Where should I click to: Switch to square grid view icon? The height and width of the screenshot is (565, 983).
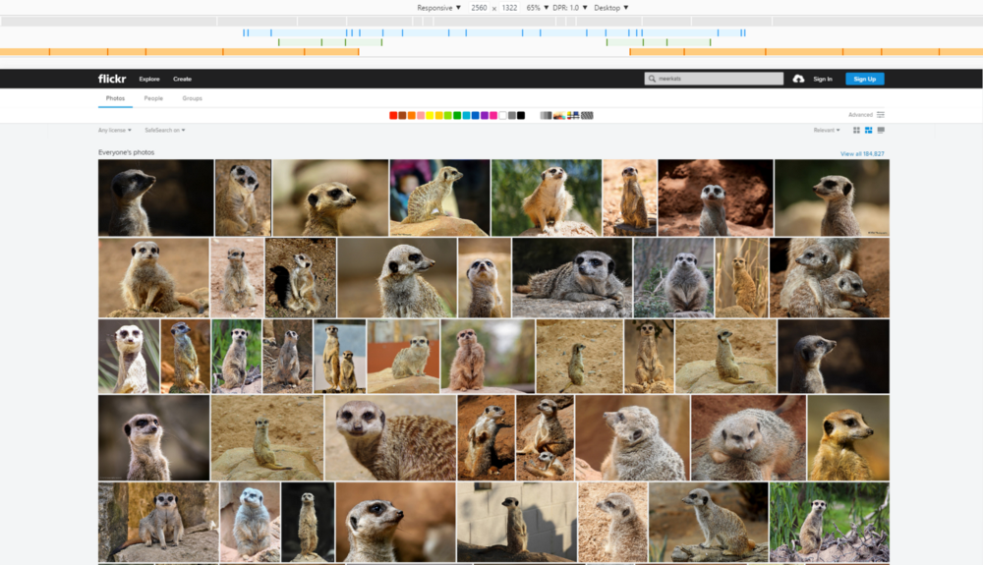[857, 130]
